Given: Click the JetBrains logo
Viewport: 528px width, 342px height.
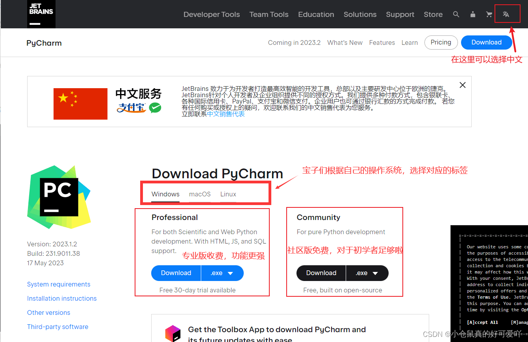Looking at the screenshot, I should (x=41, y=14).
